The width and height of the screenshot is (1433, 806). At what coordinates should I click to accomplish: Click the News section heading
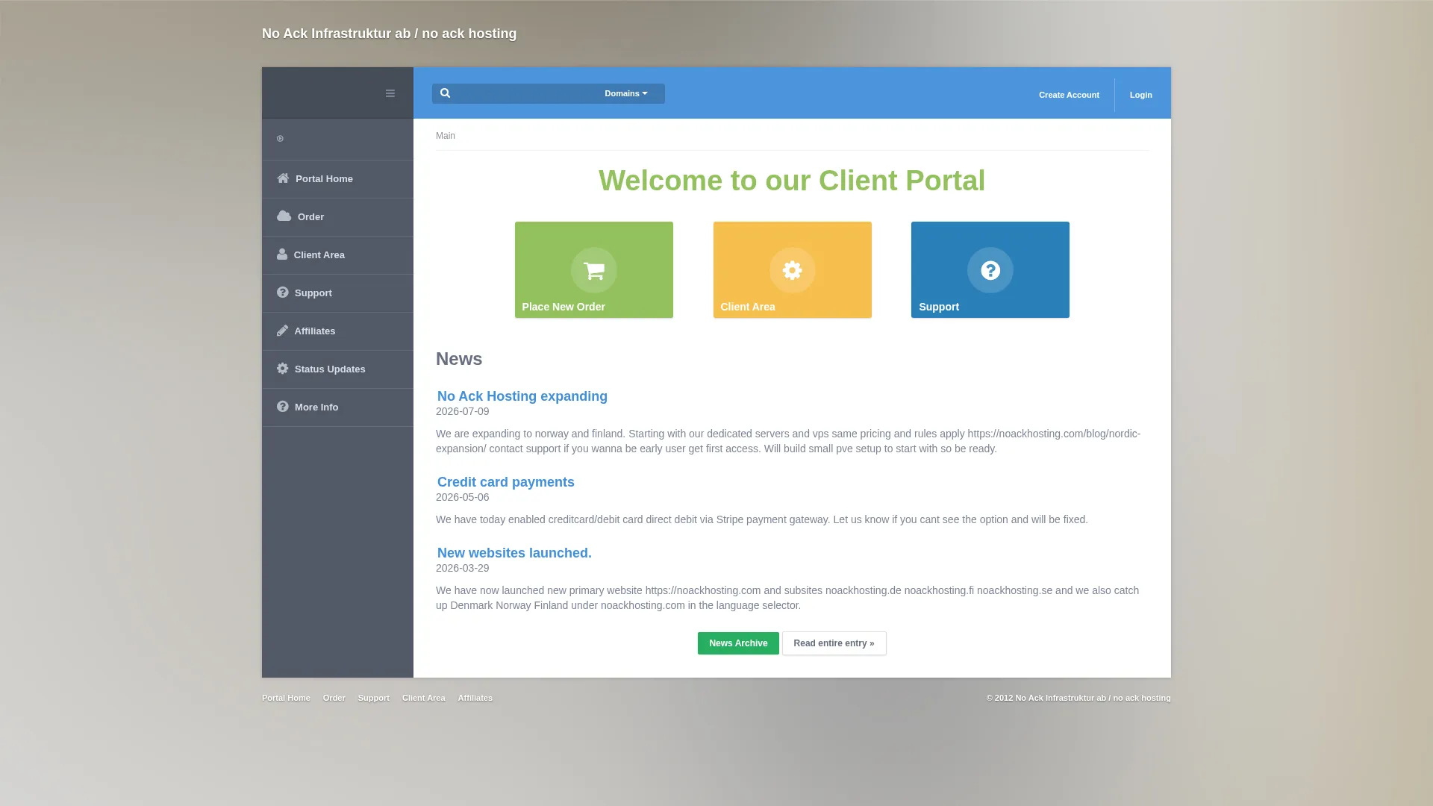459,359
